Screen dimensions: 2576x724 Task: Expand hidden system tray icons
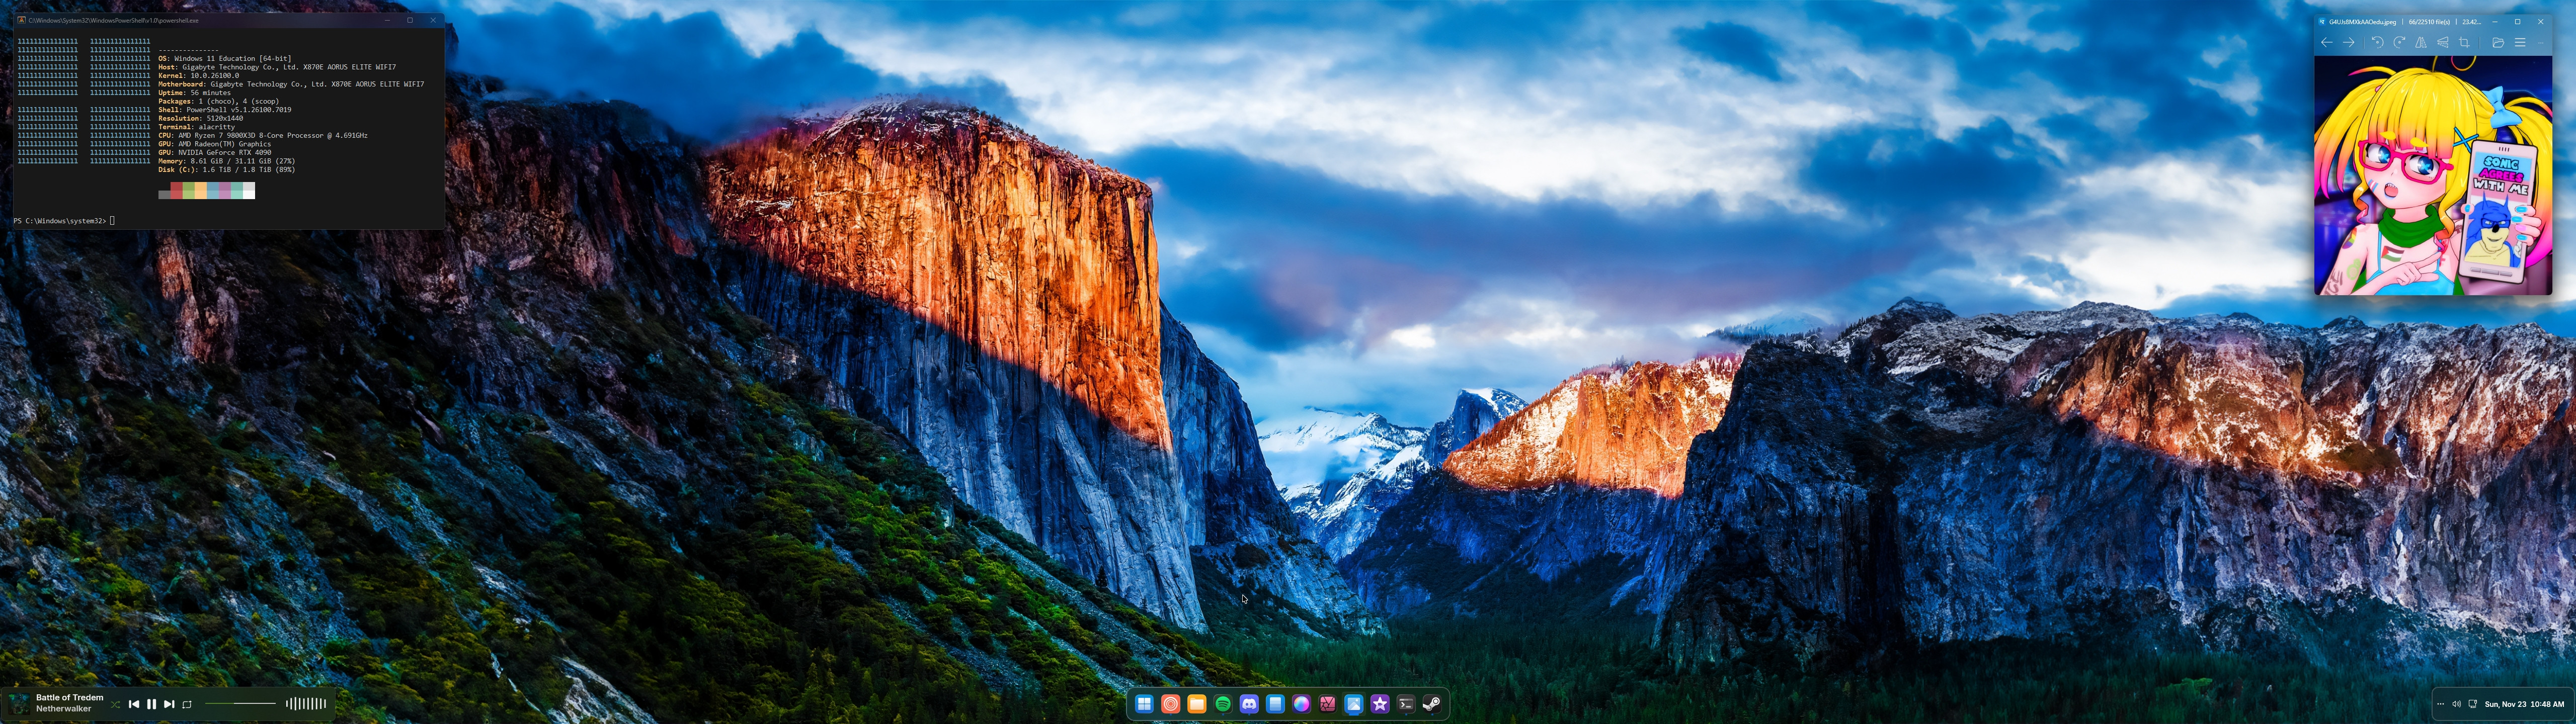[x=2440, y=704]
